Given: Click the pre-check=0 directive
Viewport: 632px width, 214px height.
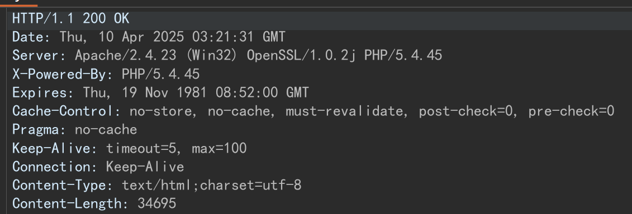Looking at the screenshot, I should point(571,111).
